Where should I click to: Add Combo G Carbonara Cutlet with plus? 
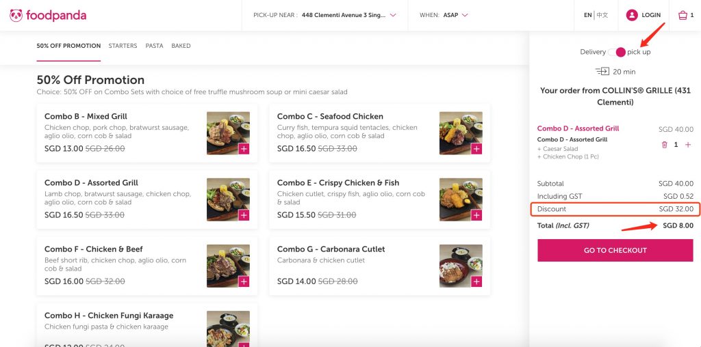(476, 281)
